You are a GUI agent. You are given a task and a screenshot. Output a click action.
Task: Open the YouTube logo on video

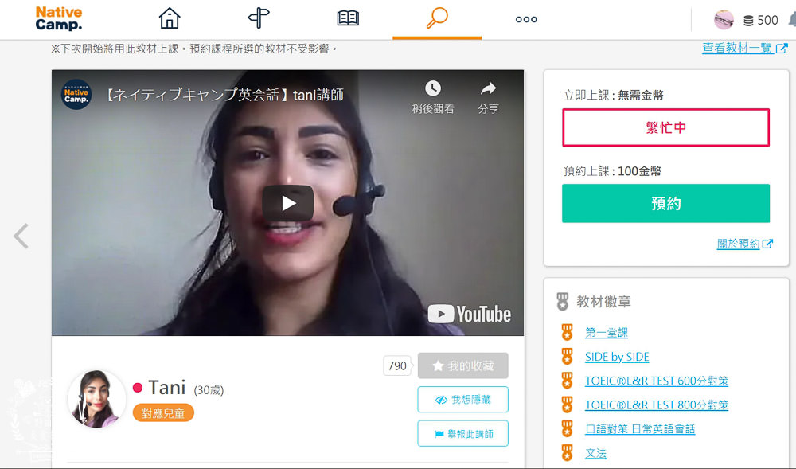[x=470, y=314]
